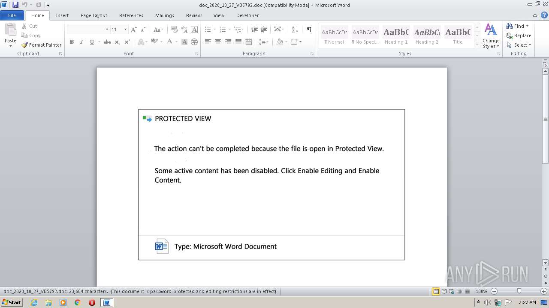Viewport: 549px width, 308px height.
Task: Toggle Show/Hide paragraph marks
Action: pos(309,30)
